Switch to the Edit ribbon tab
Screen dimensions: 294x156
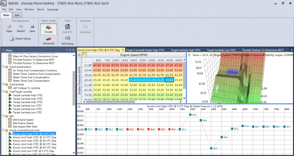17,15
